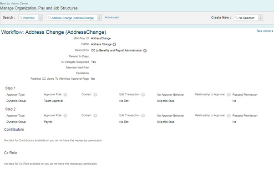Expand the Workflow search type dropdown
This screenshot has width=274, height=170.
pos(40,18)
